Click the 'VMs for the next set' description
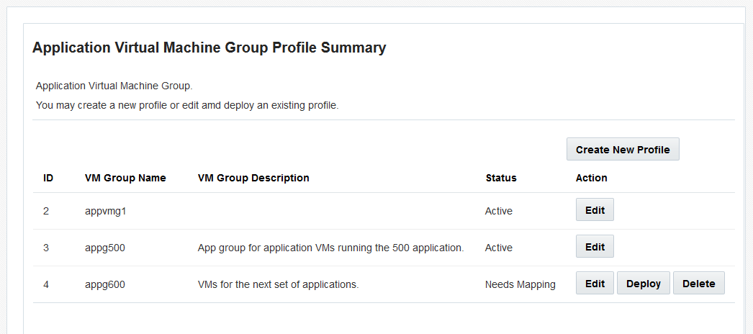Screen dimensions: 753x334 point(278,284)
